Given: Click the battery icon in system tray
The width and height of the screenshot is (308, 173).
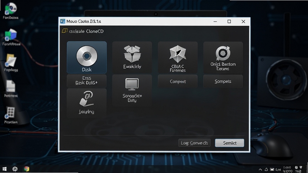Looking at the screenshot, I should [x=272, y=170].
